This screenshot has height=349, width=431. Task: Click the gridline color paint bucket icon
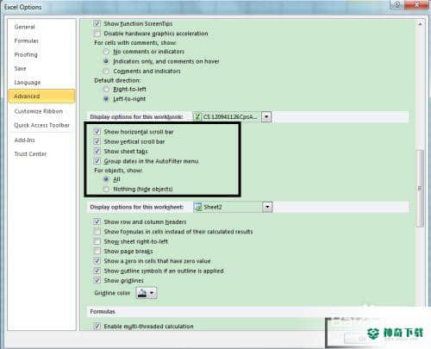[x=142, y=293]
